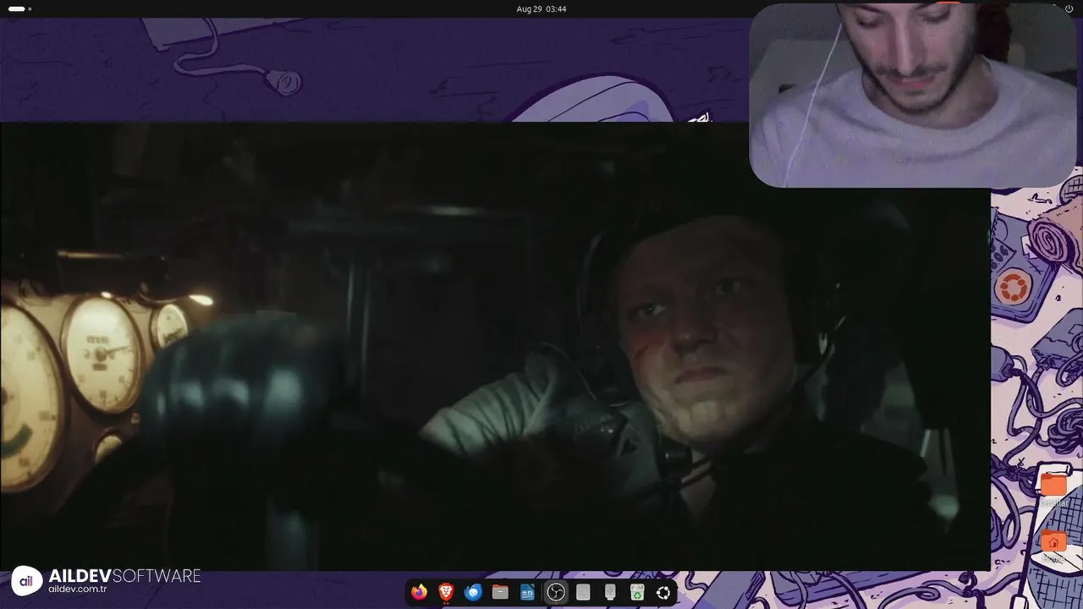
Task: Open the system menu power icon
Action: click(x=1069, y=8)
